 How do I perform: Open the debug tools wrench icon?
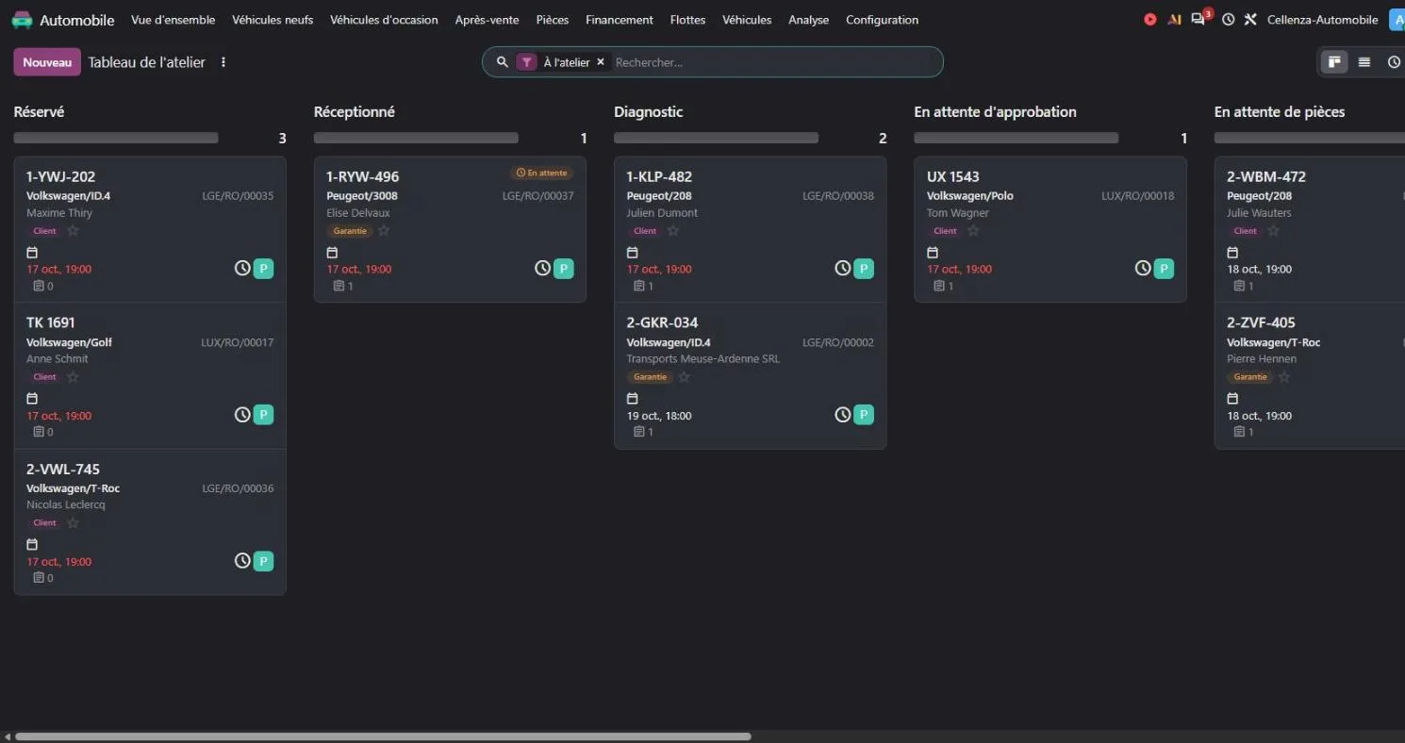[1250, 20]
